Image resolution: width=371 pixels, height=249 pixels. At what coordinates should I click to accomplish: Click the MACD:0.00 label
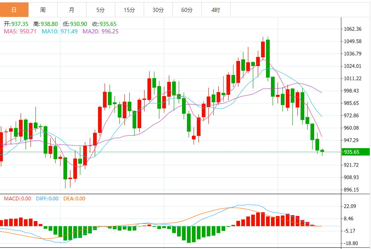click(18, 199)
